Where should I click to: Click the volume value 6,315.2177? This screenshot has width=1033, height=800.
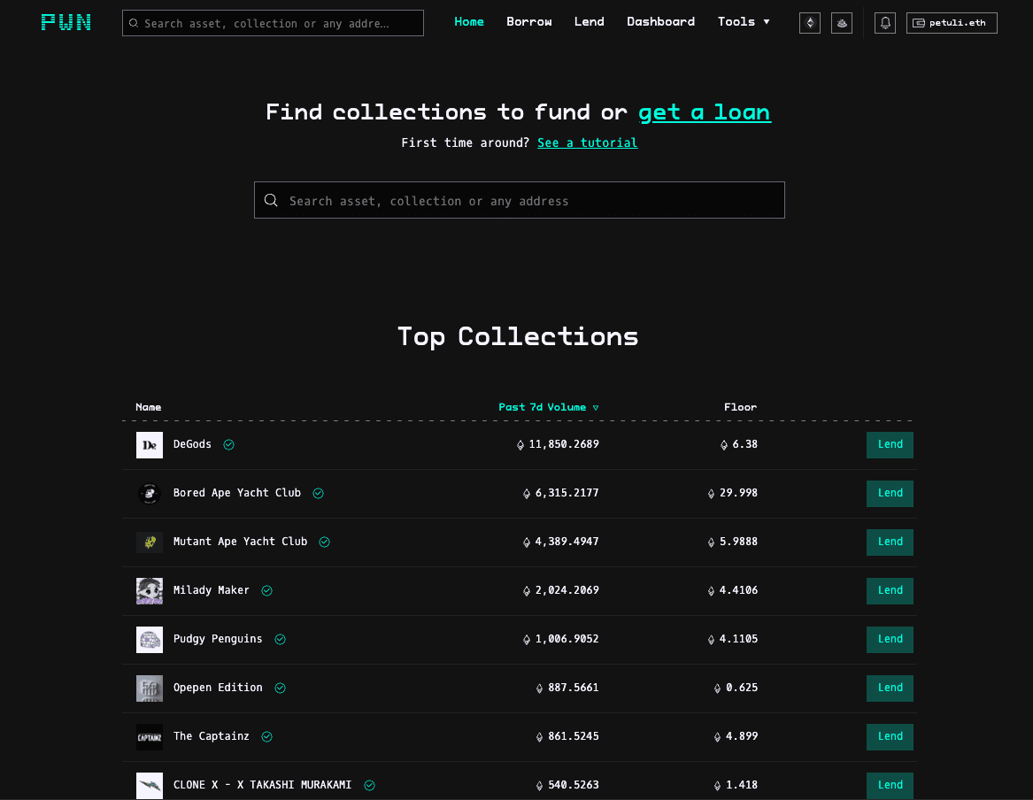pyautogui.click(x=567, y=493)
